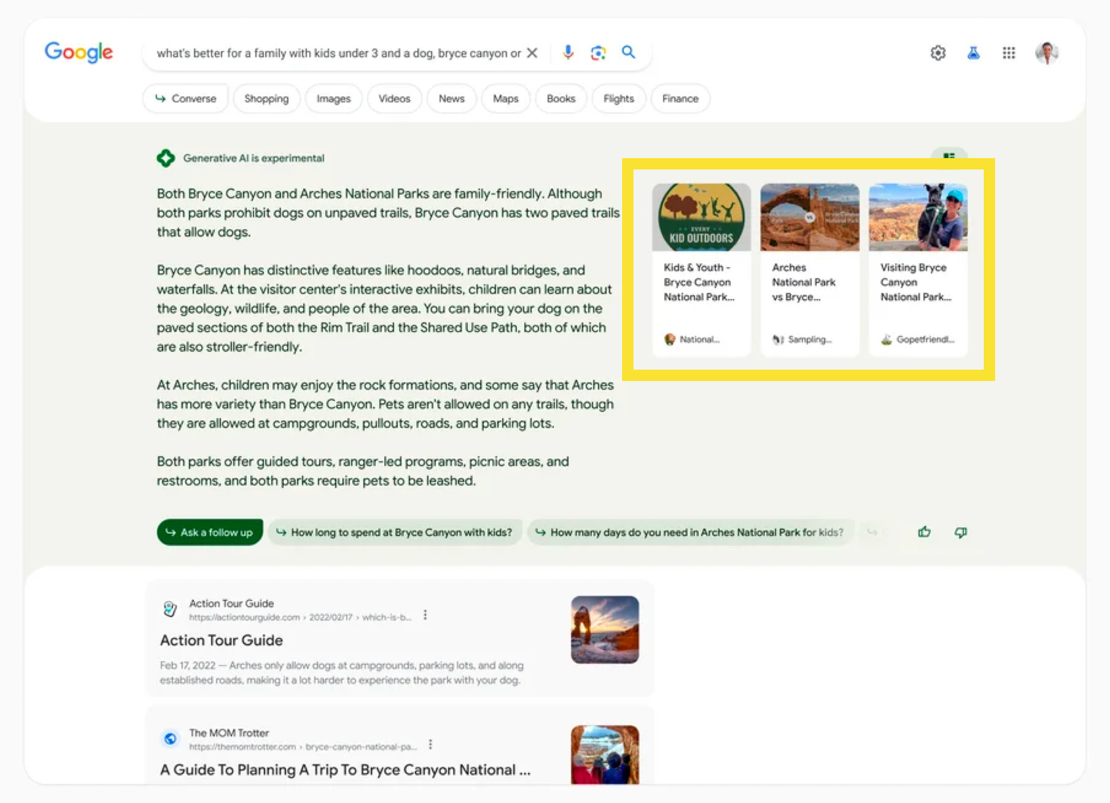Image resolution: width=1110 pixels, height=803 pixels.
Task: Open the Google apps grid
Action: [1009, 53]
